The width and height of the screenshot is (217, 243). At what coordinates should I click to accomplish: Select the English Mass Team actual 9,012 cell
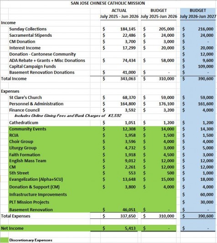(x=119, y=161)
